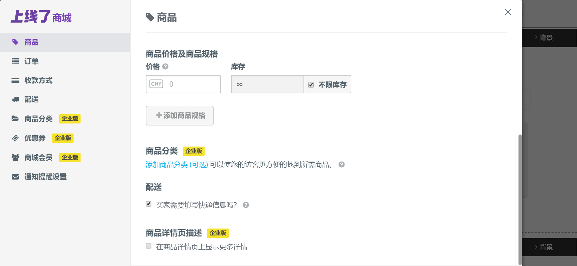The width and height of the screenshot is (577, 266).
Task: Open help beside 添加商品分类 description
Action: (342, 164)
